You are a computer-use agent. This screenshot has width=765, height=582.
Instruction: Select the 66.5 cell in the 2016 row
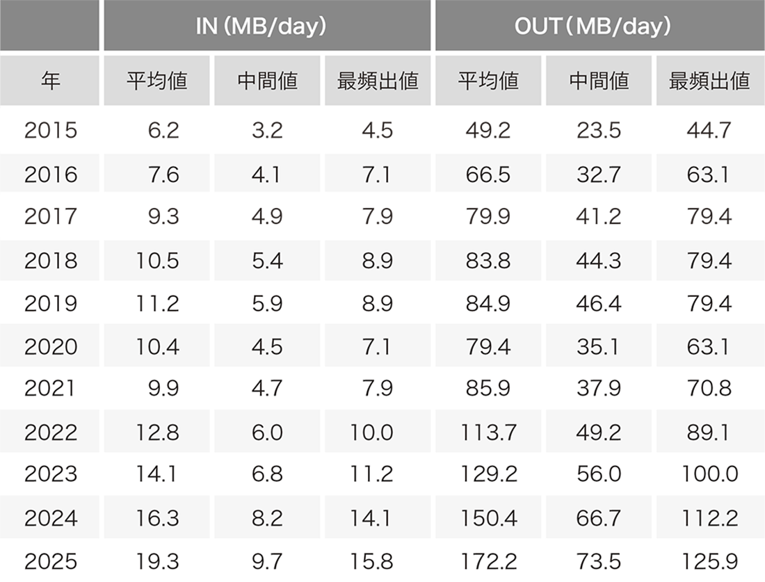click(488, 175)
